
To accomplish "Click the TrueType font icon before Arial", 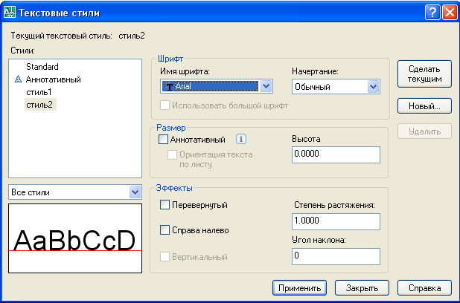I will point(169,86).
